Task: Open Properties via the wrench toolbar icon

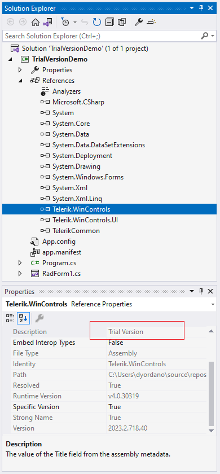Action: pos(138,22)
